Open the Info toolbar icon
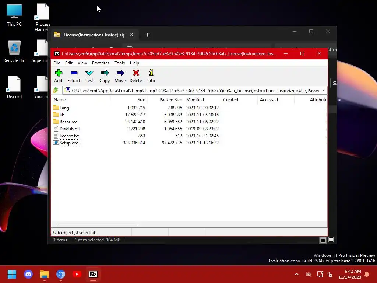Viewport: 377px width, 283px height. tap(151, 73)
